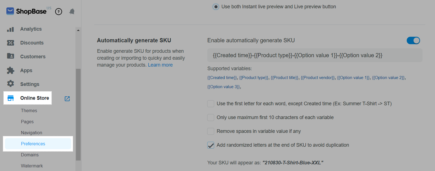Follow the Learn more link
Viewport: 435px width, 171px height.
(x=160, y=65)
